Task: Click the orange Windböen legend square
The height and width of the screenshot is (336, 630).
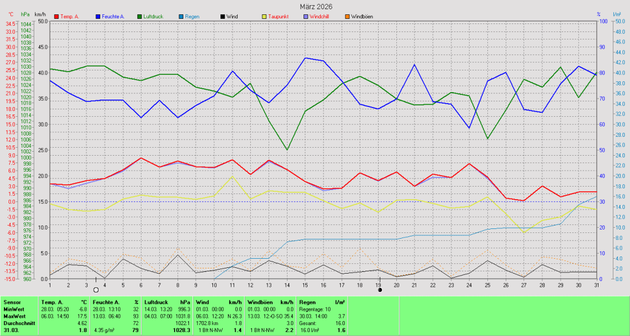Action: click(x=346, y=17)
